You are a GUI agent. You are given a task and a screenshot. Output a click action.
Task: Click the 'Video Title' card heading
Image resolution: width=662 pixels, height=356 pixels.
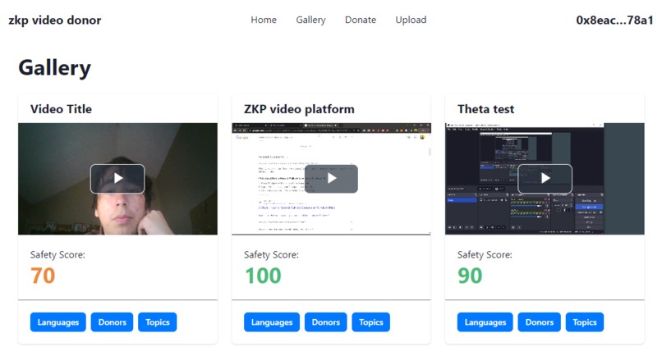[61, 109]
